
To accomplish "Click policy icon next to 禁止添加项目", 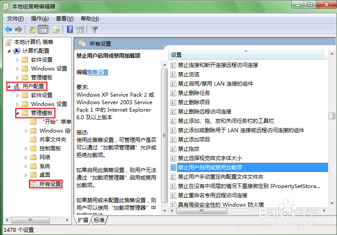I will tap(173, 140).
